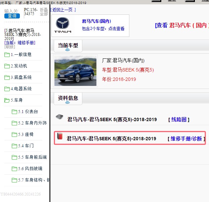The width and height of the screenshot is (209, 202).
Task: Click the 车型:君马SEEK 5(赛克5) text
Action: click(x=128, y=70)
